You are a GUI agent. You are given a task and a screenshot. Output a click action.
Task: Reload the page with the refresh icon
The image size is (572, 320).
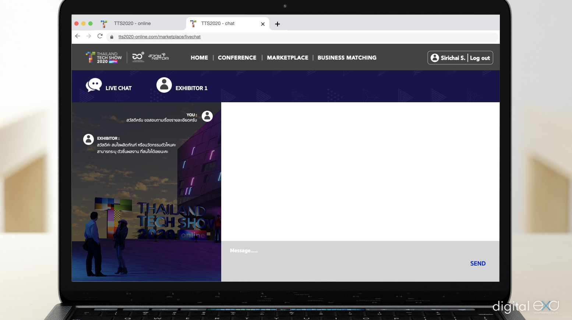point(100,36)
